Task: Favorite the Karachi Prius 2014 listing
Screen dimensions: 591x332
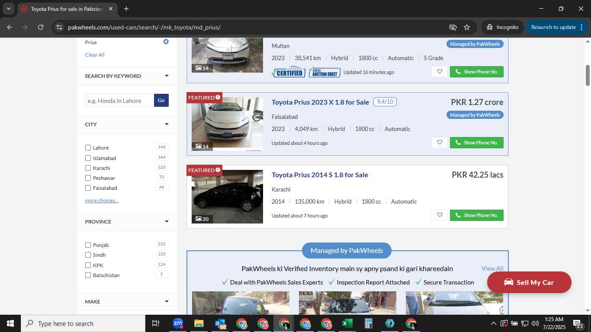Action: pyautogui.click(x=440, y=215)
